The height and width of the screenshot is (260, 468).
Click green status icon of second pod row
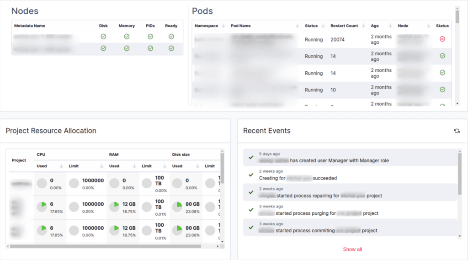(x=442, y=56)
